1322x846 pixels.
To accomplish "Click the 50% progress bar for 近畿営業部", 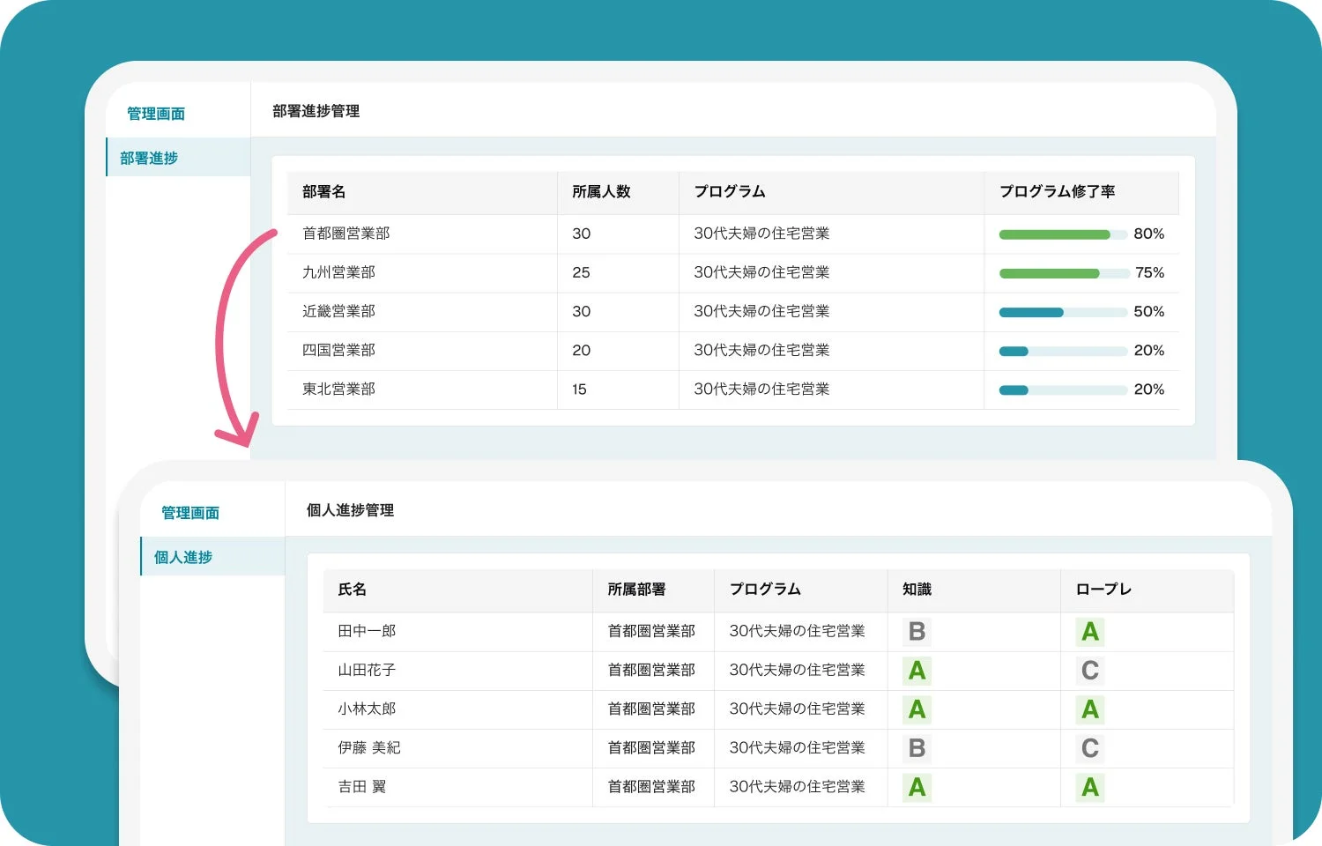I will pyautogui.click(x=1062, y=312).
